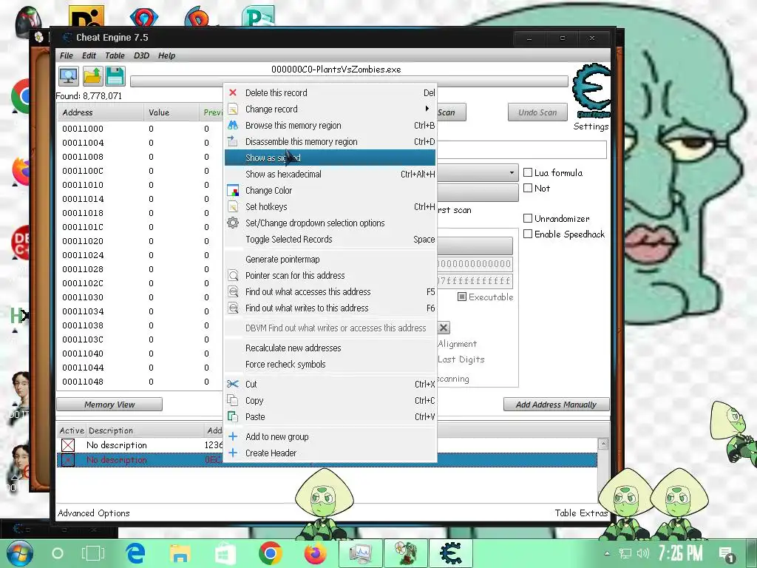Screen dimensions: 757x568
Task: Toggle active box of first No description record
Action: point(68,444)
